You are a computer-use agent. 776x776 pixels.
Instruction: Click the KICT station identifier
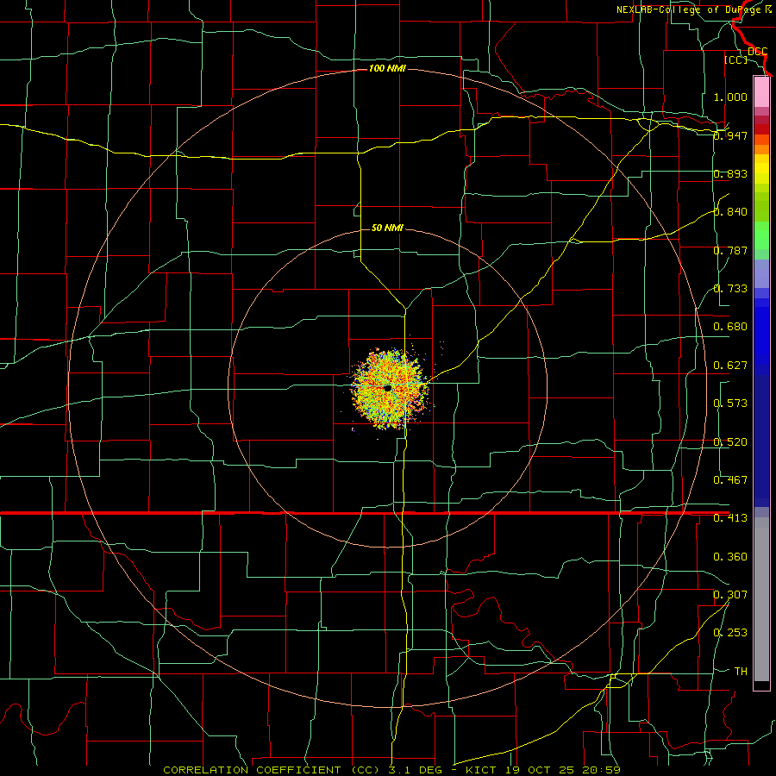(x=483, y=770)
